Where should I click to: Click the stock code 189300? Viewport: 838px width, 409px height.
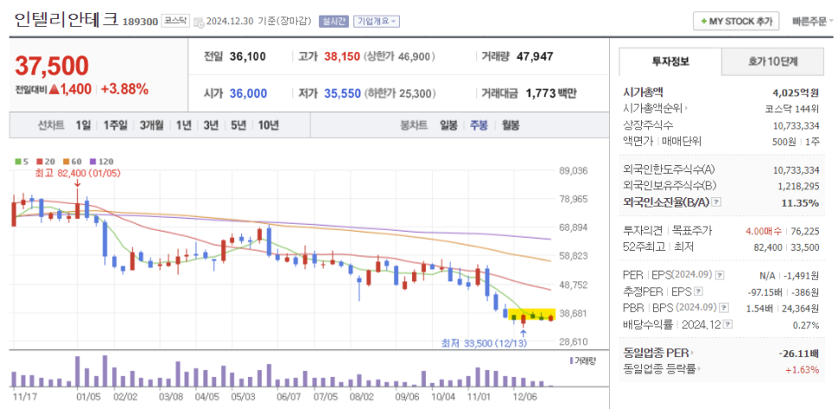pos(140,22)
